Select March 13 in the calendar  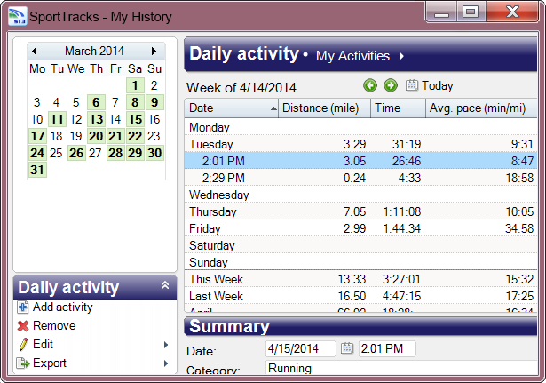[x=96, y=119]
